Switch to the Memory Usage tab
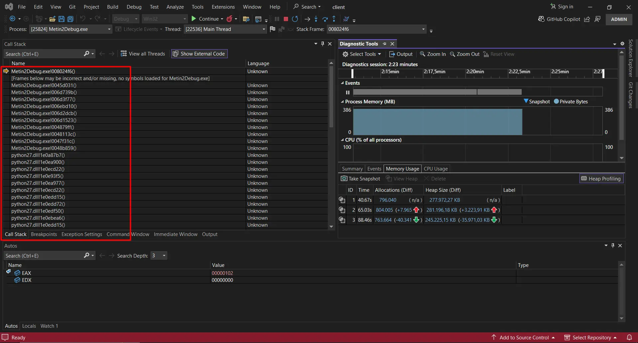 (x=402, y=169)
